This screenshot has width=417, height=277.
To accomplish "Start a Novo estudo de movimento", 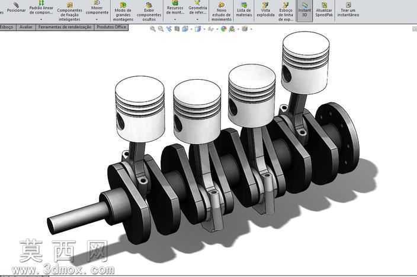I will [x=222, y=12].
